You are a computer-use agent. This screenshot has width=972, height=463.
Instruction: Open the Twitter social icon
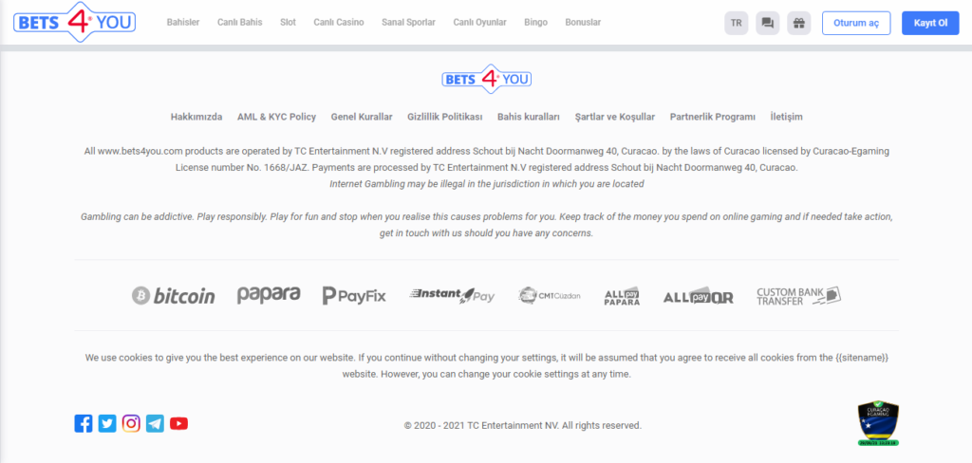pyautogui.click(x=107, y=423)
